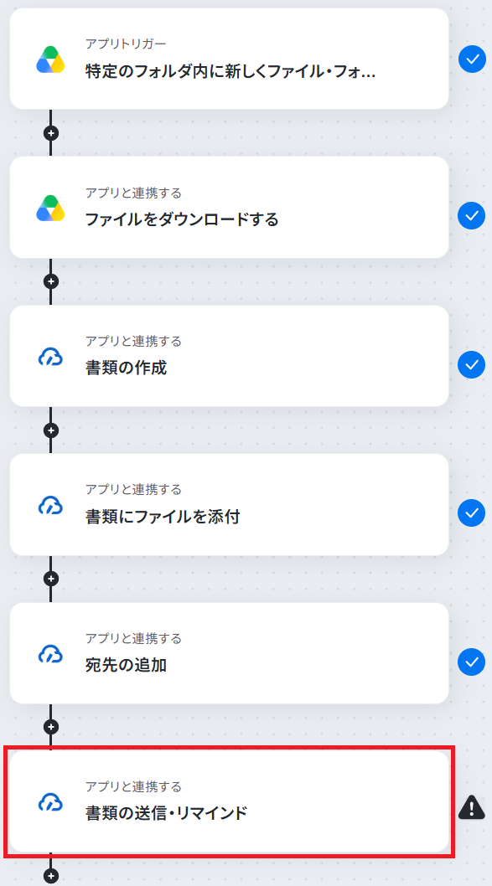Add a step below the trigger card
The image size is (492, 886).
click(51, 133)
